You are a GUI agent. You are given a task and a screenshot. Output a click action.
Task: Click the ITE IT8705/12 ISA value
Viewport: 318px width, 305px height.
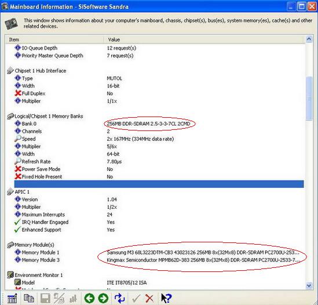pos(126,282)
